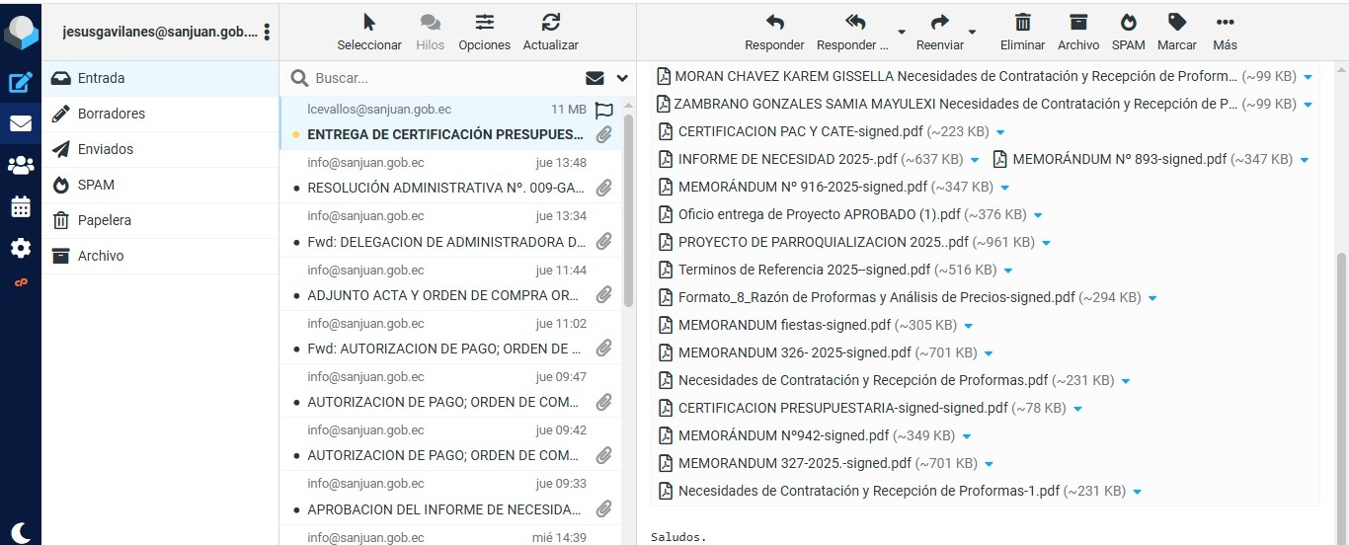Toggle dark mode moon icon
The image size is (1349, 545).
coord(21,531)
